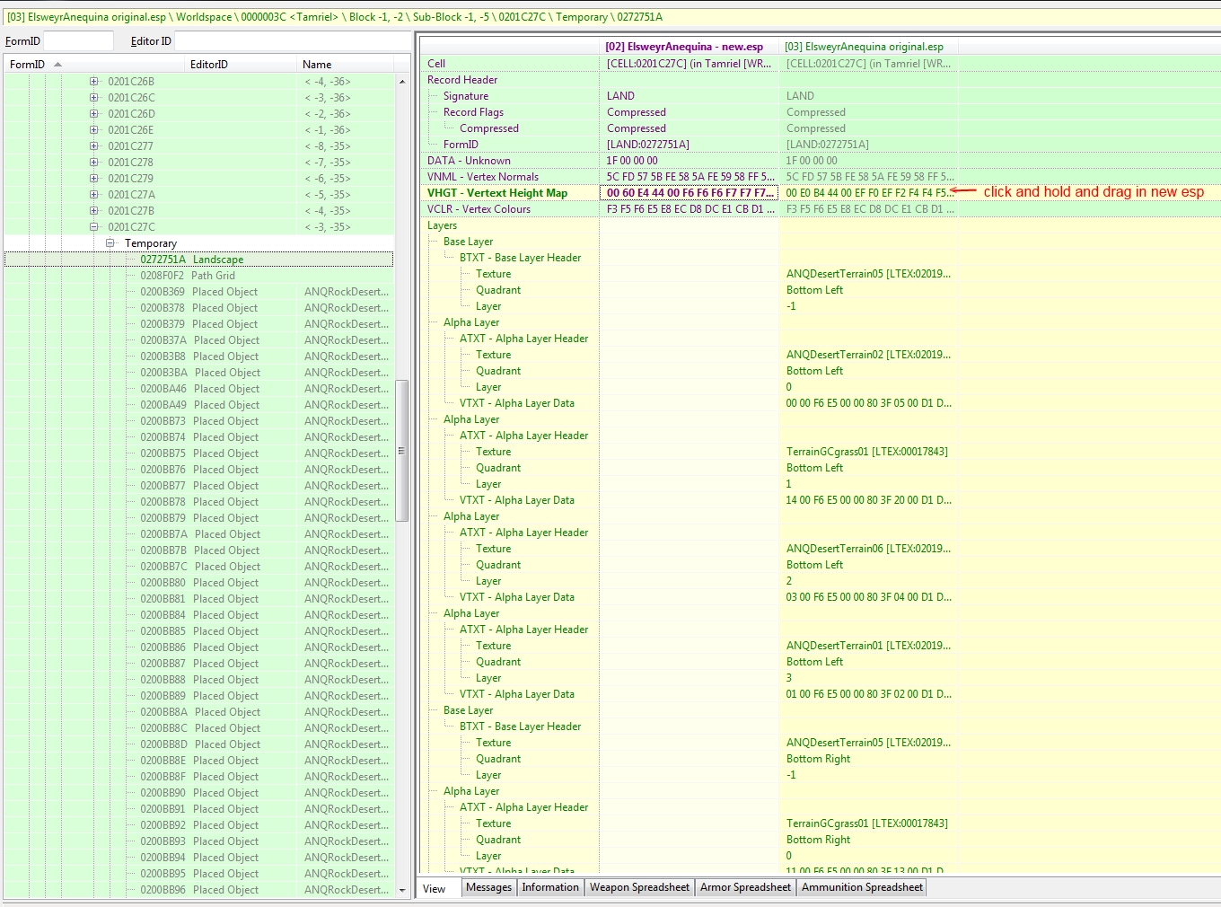
Task: Sort tree by FormID column header
Action: (x=94, y=65)
